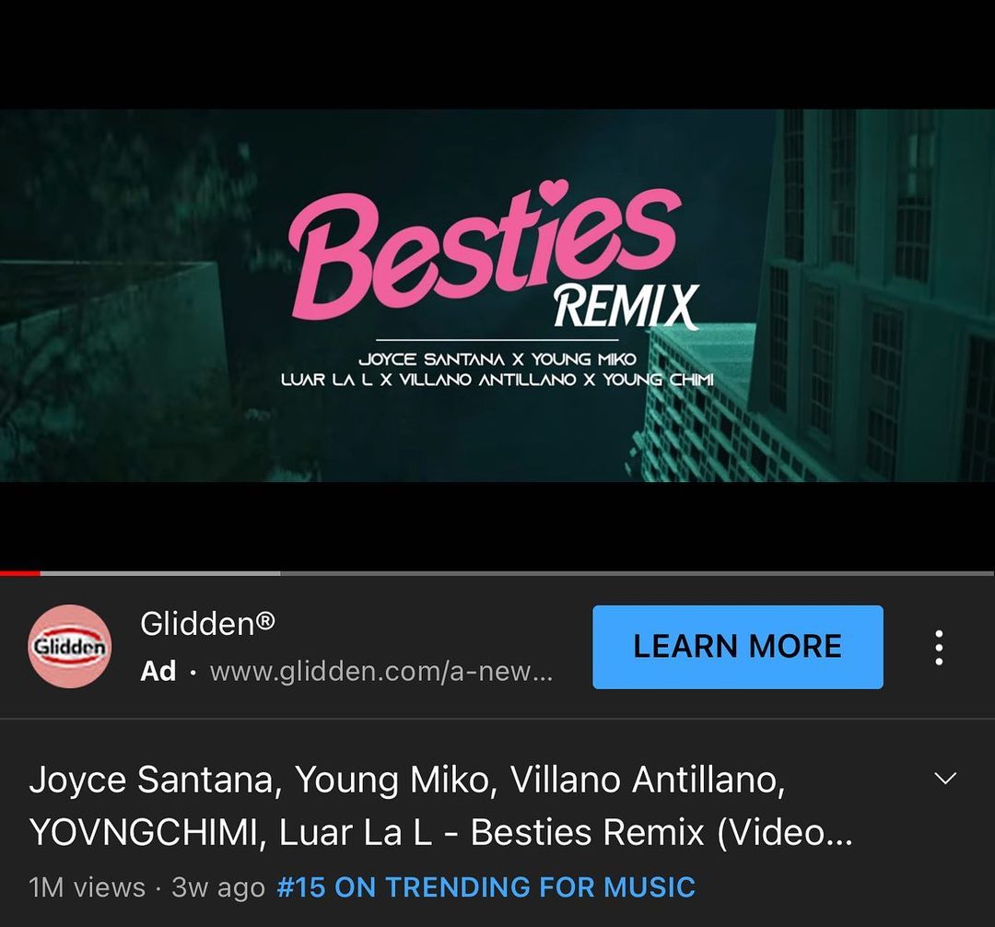Tap the white REMIX text in video

[626, 306]
